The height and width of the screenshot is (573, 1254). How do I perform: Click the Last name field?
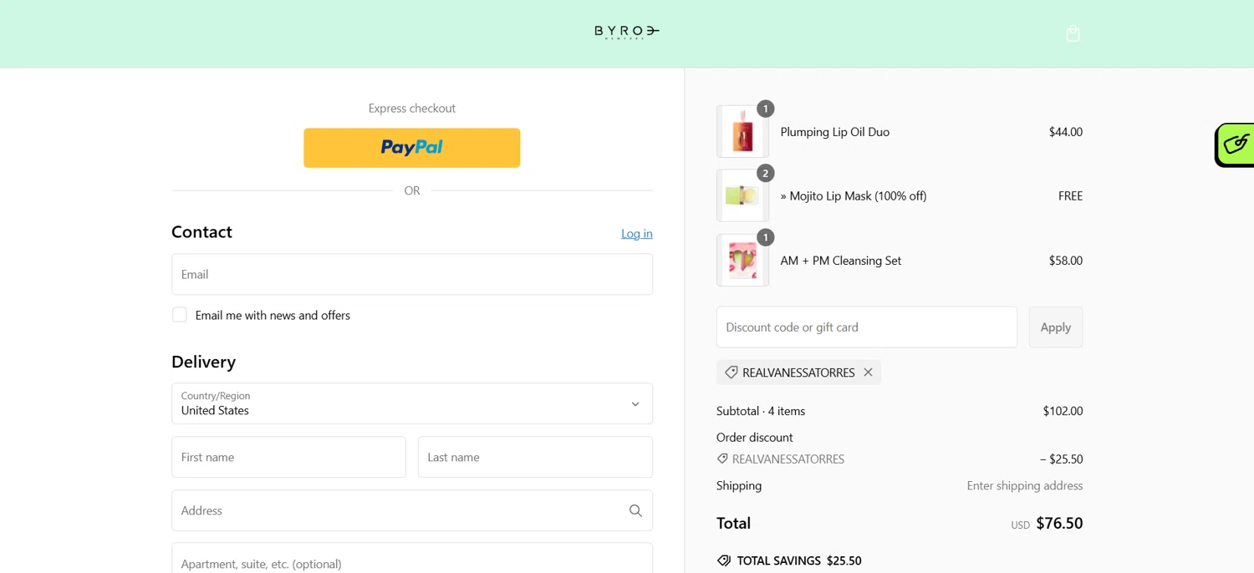(535, 457)
